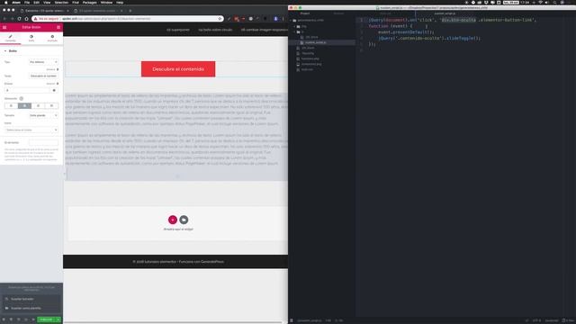Click the browser home icon
Screen dimensions: 576x324
26,18
